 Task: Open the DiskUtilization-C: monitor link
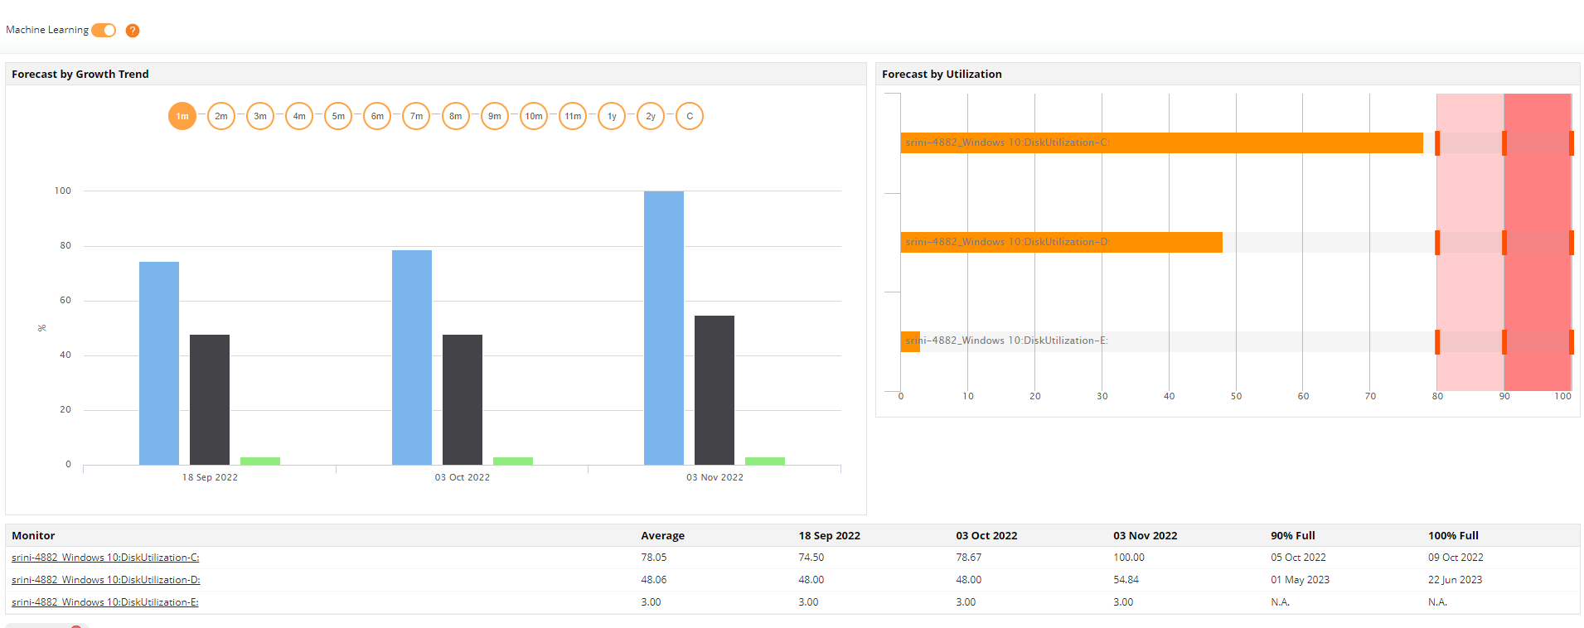105,558
